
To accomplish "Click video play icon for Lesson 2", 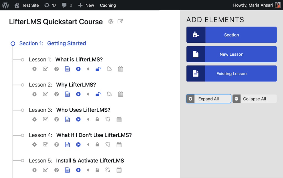I will pos(78,94).
